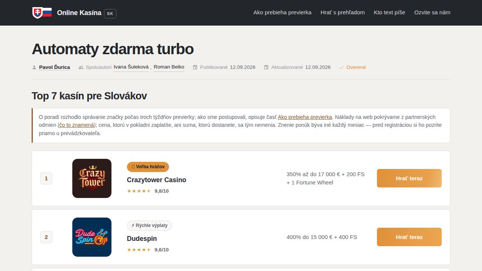
Task: Click the Voľba hráčov badge
Action: [x=148, y=167]
